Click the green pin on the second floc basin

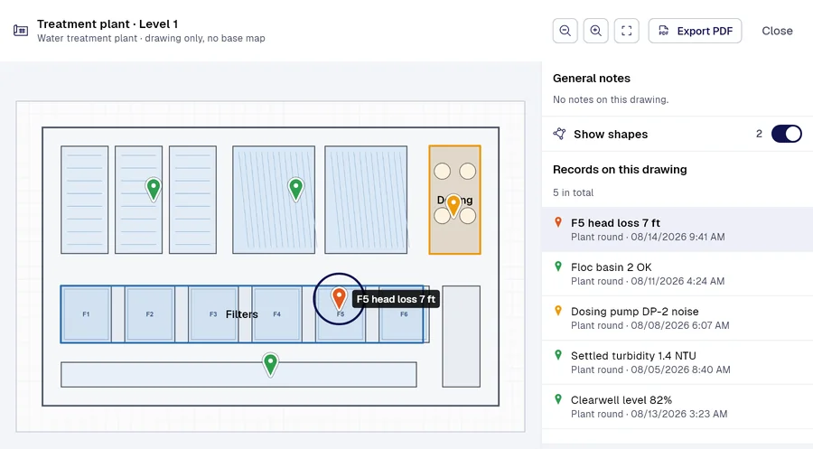point(154,189)
